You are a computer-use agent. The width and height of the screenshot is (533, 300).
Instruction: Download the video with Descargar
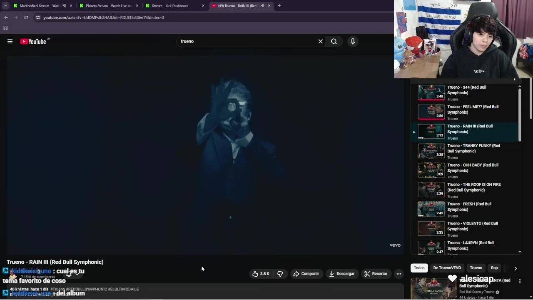(341, 274)
